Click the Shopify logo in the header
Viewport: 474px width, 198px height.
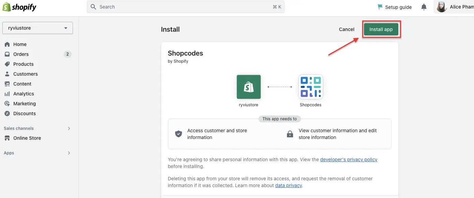point(19,7)
